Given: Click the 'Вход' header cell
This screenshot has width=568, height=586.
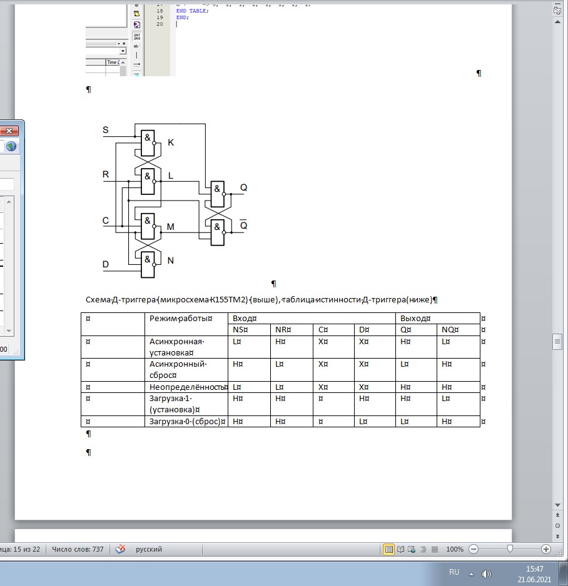Looking at the screenshot, I should click(x=312, y=319).
